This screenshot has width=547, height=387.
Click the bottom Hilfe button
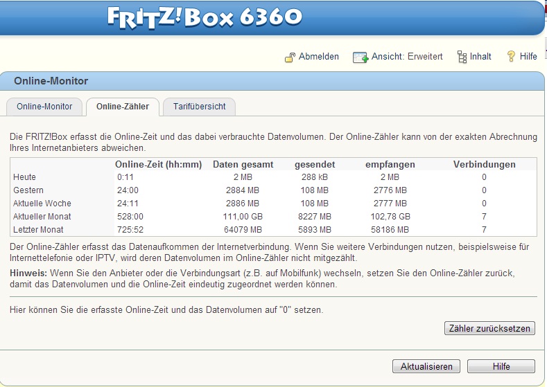point(501,366)
